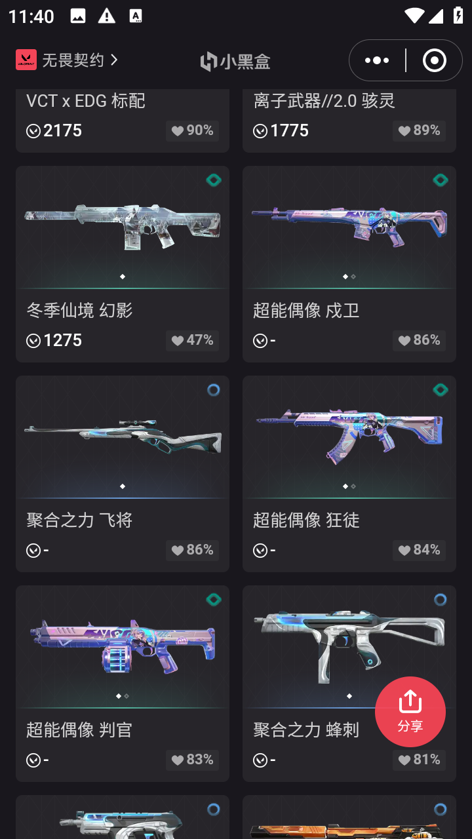Toggle heart rating on 超能偶像 戍卫
The image size is (472, 839).
click(x=419, y=340)
